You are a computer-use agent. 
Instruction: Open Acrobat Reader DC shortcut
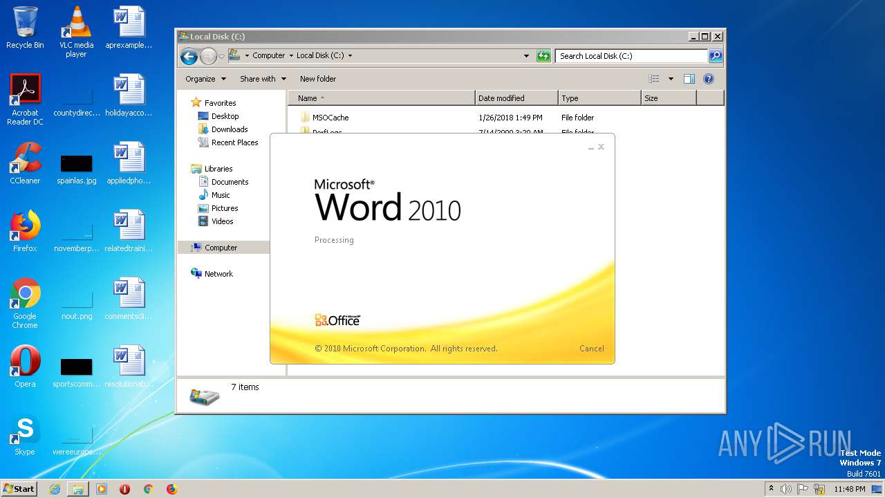(x=25, y=99)
